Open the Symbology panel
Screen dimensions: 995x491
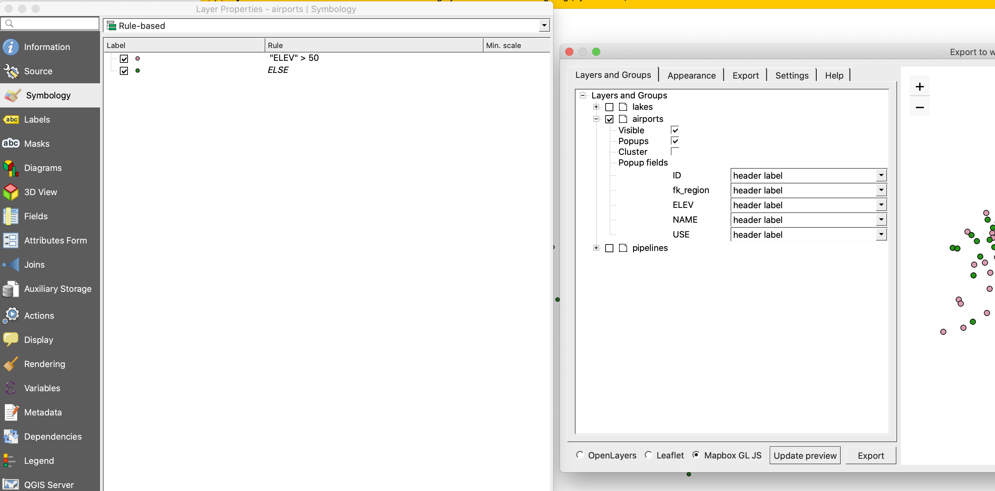[49, 95]
